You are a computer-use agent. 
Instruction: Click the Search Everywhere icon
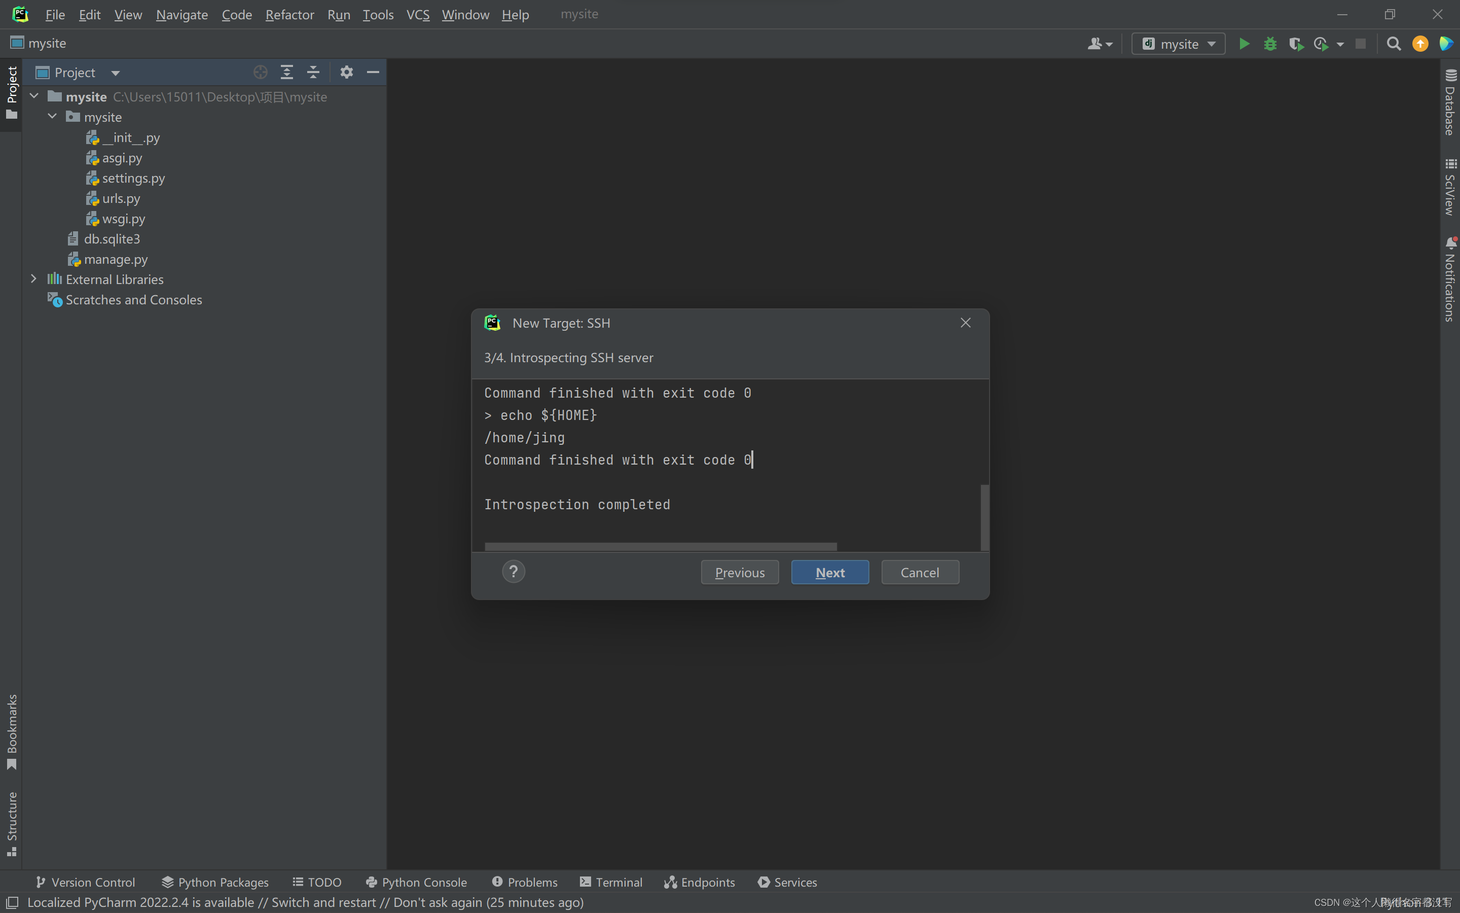(1393, 43)
